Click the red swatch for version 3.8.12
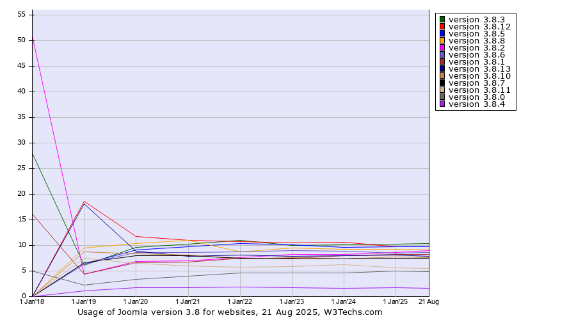This screenshot has height=320, width=576. pyautogui.click(x=442, y=26)
